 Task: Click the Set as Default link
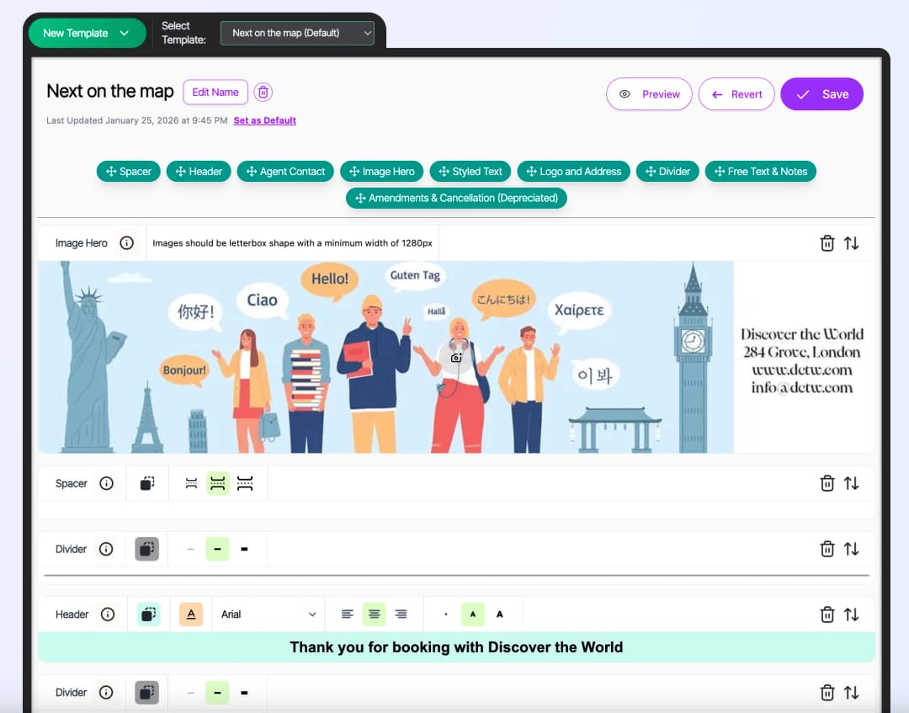pos(264,120)
